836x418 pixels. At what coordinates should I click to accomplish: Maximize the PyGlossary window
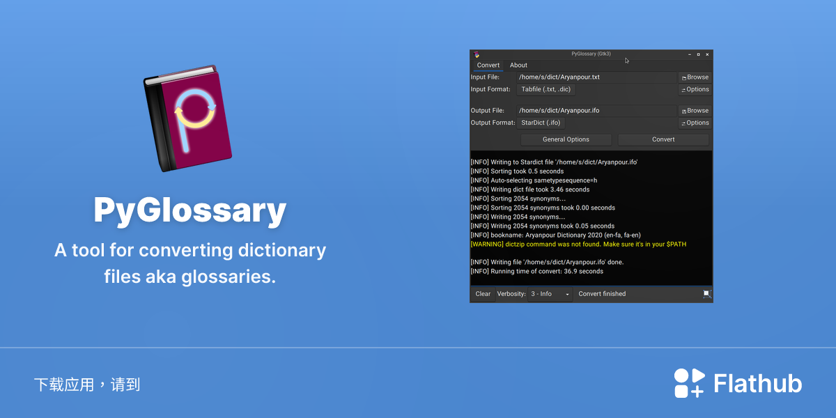699,54
